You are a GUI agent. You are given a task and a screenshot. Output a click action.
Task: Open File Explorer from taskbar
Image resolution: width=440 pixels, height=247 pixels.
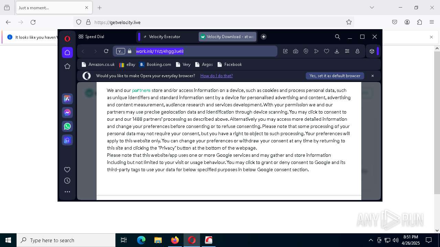click(158, 240)
